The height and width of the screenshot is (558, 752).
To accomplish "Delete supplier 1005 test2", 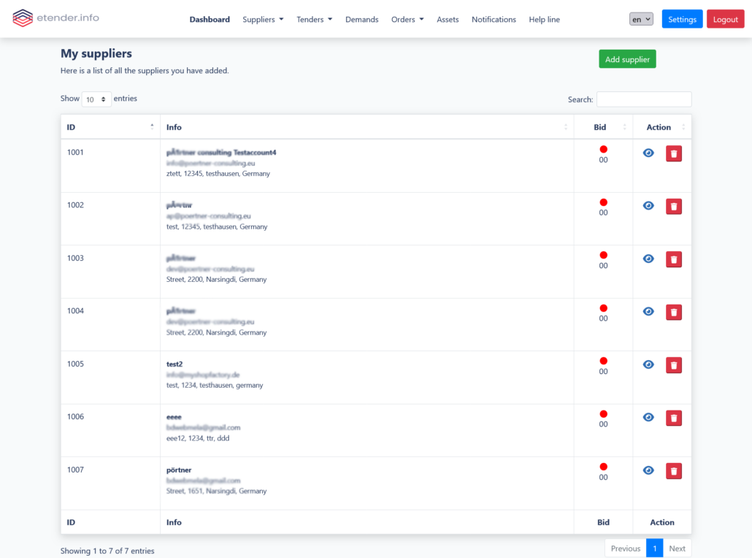I will click(674, 365).
